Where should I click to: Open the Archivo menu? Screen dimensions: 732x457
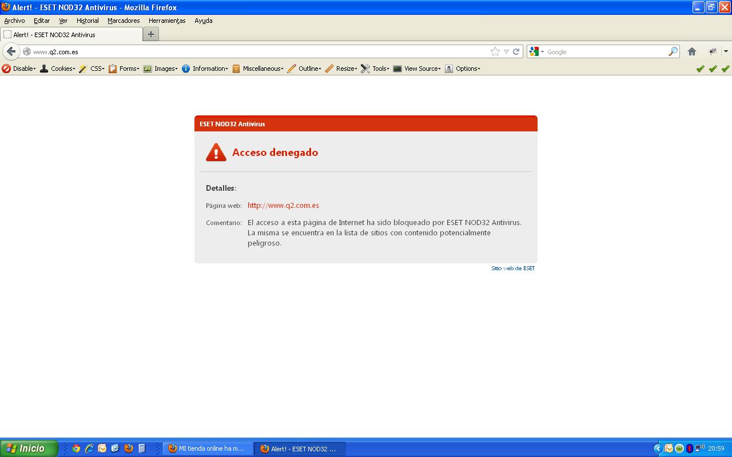click(14, 21)
